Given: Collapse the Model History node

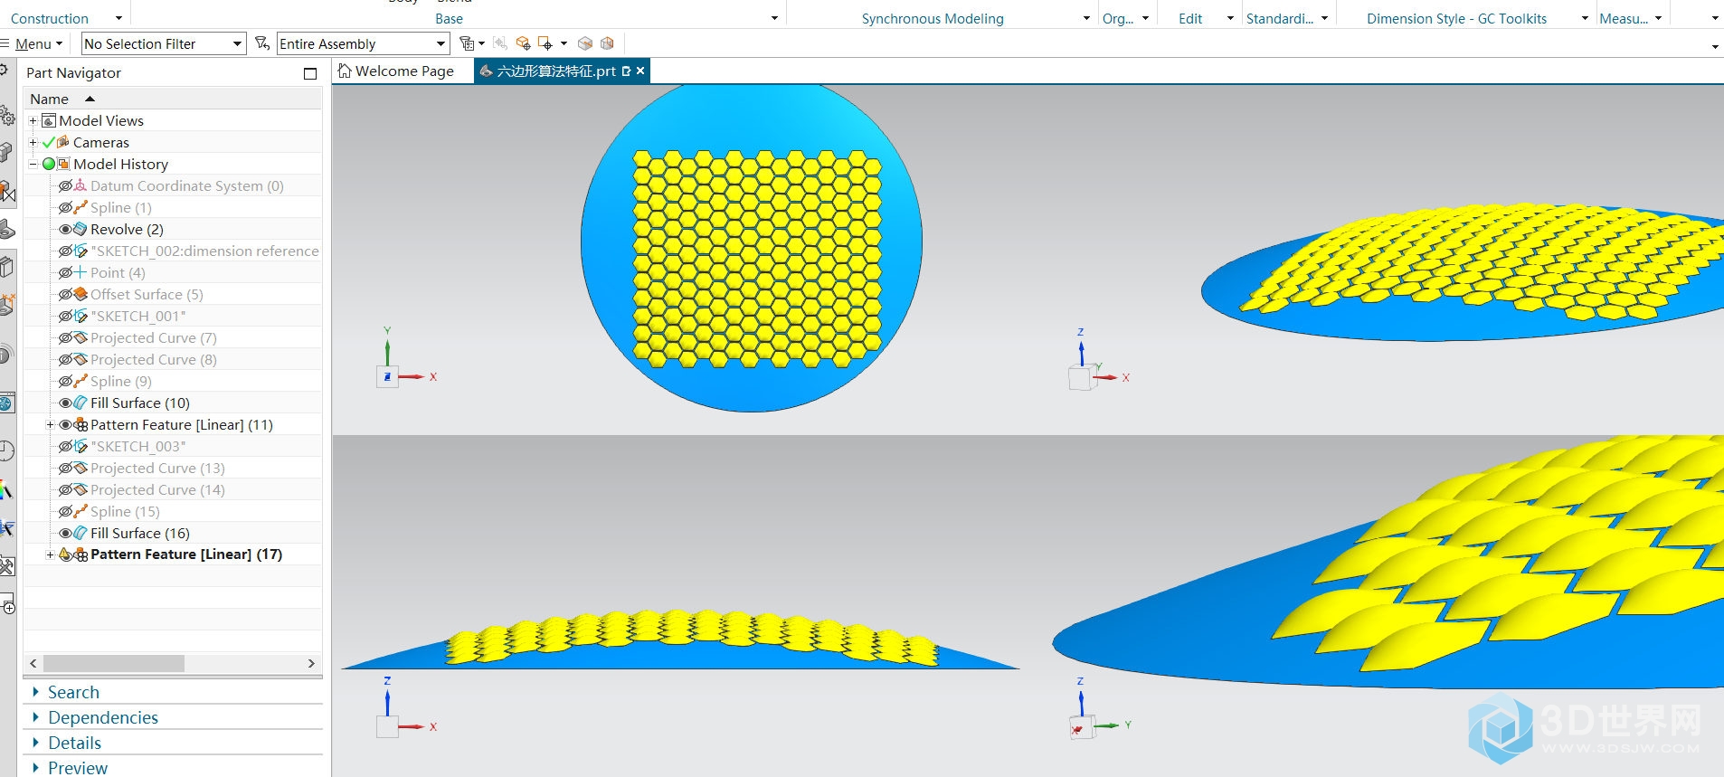Looking at the screenshot, I should point(33,164).
